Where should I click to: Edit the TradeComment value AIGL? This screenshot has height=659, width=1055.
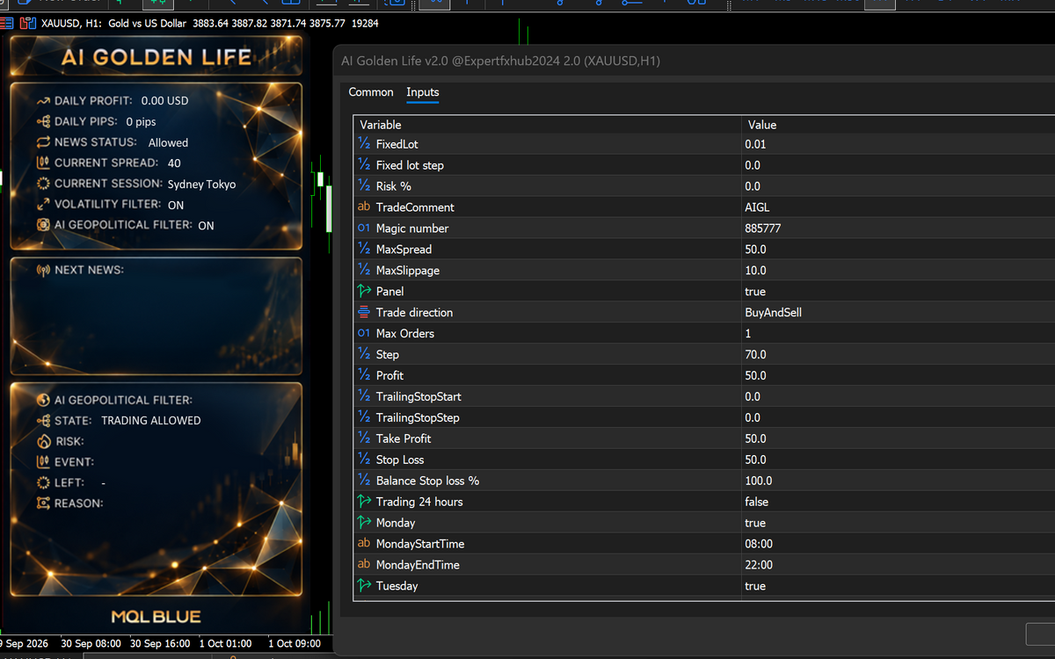757,207
